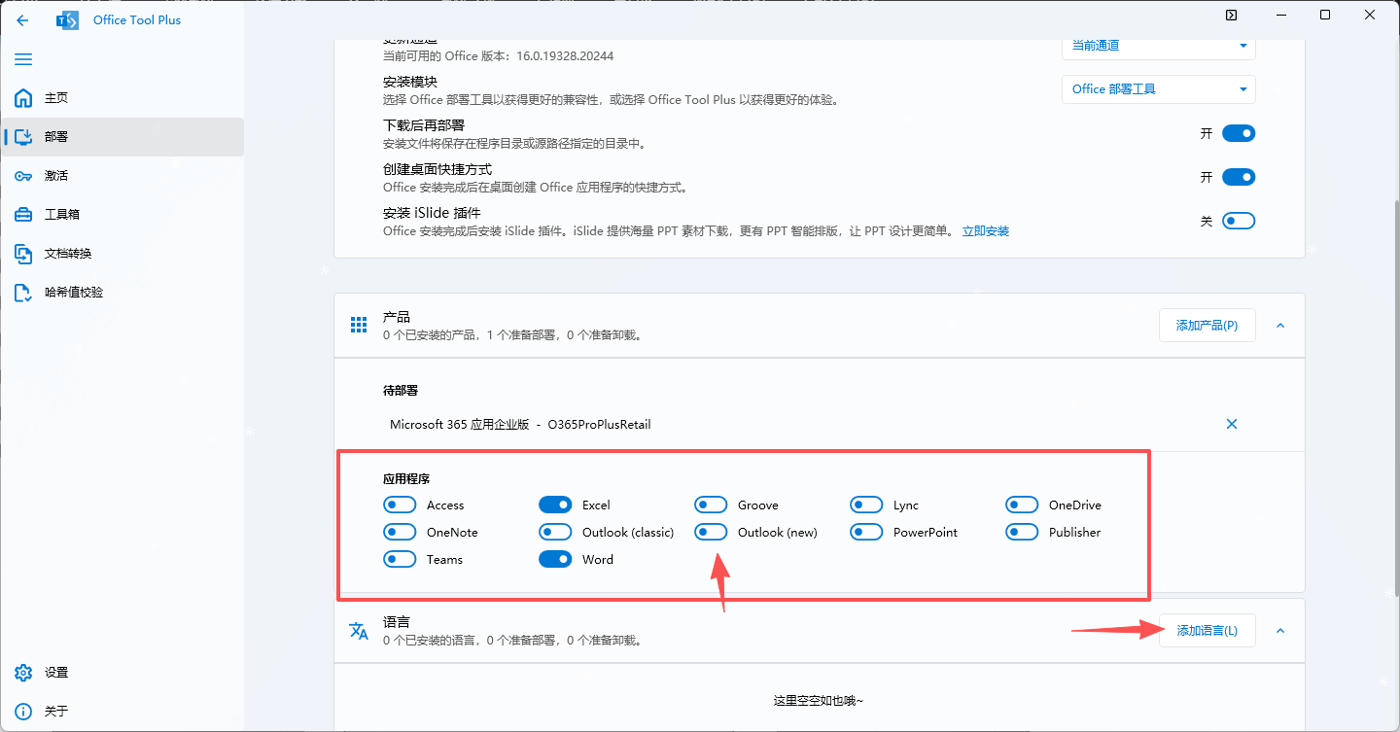The image size is (1400, 732).
Task: Click the 添加产品(P) button
Action: (x=1207, y=325)
